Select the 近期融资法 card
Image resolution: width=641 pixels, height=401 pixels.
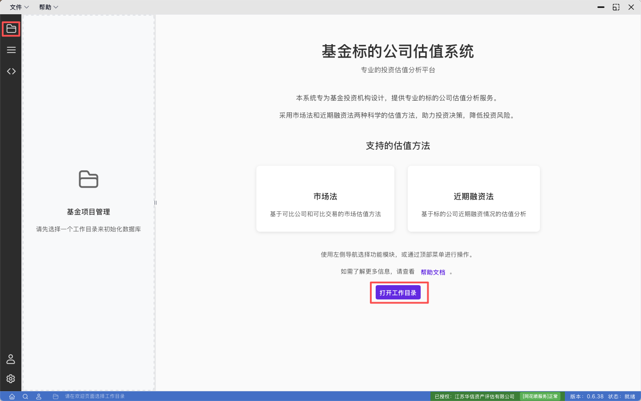(474, 199)
